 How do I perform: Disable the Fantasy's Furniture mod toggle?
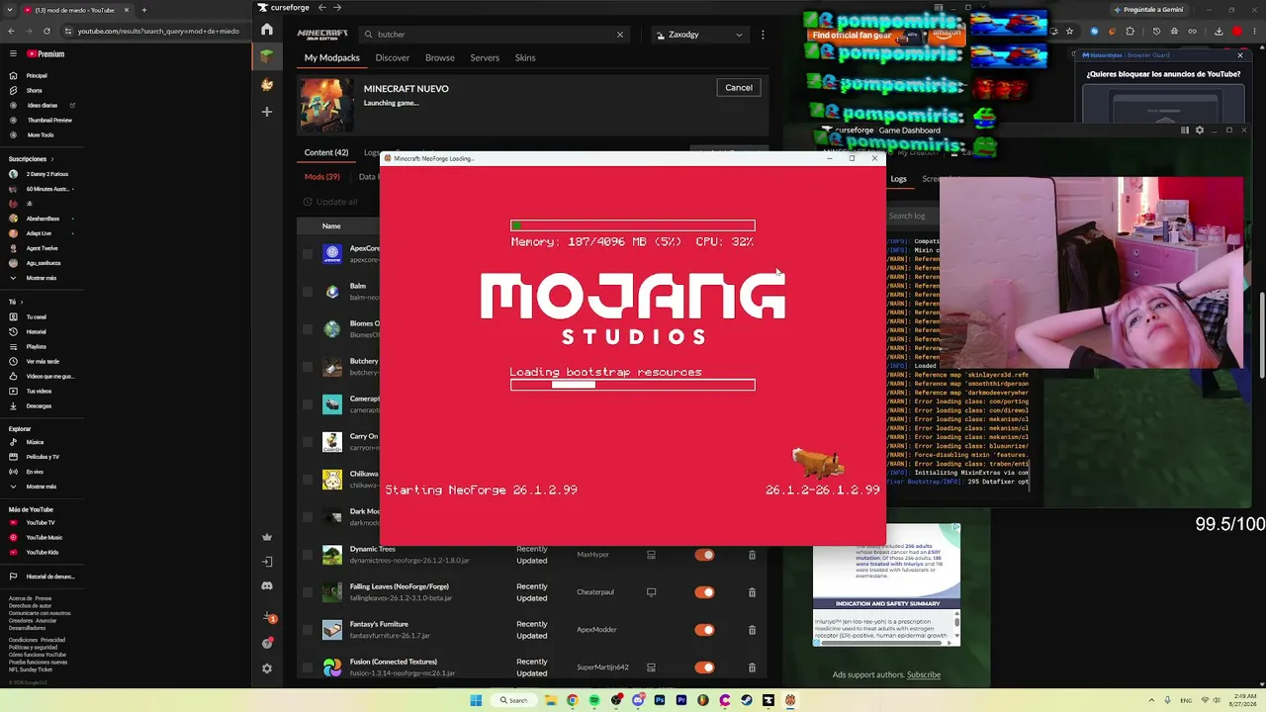point(704,630)
